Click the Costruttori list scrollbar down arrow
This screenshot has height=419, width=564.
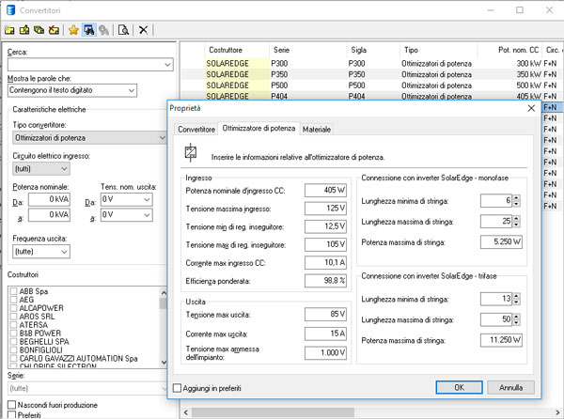point(164,363)
